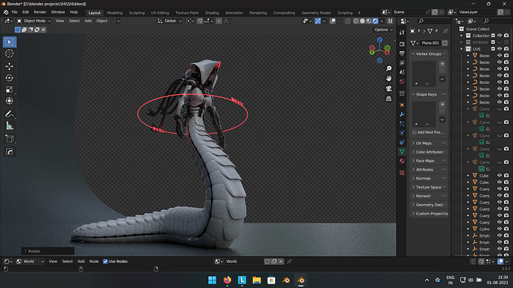Select the Scale tool
The image size is (513, 288).
[x=10, y=90]
